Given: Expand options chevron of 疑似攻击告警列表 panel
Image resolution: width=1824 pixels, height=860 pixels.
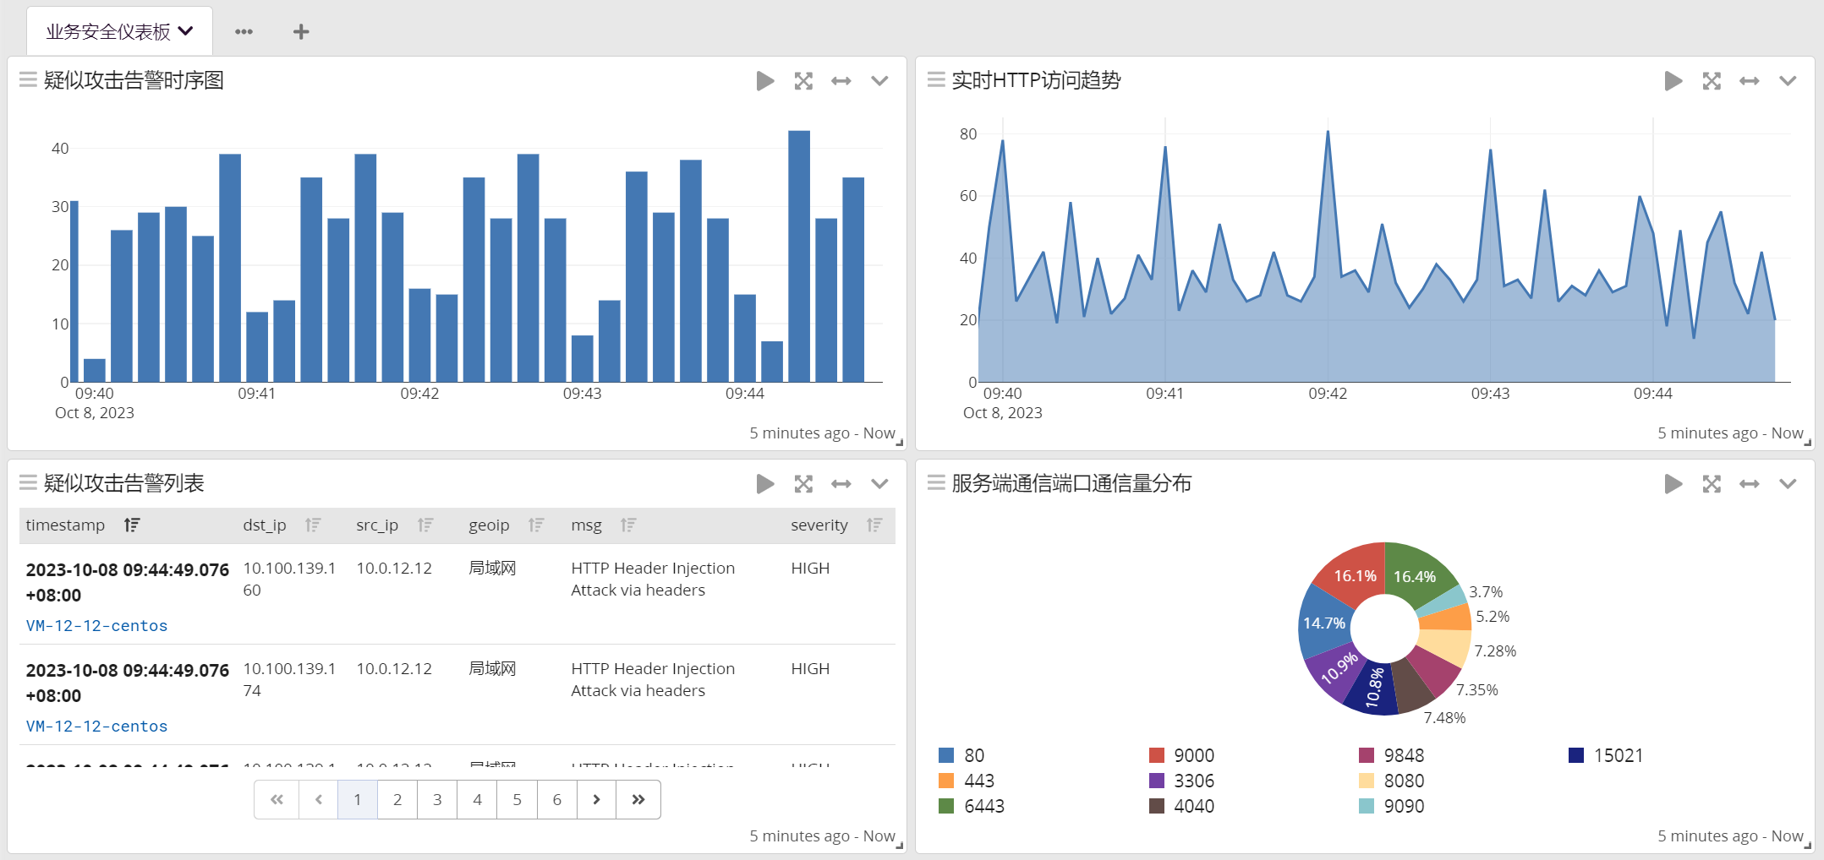Looking at the screenshot, I should [879, 484].
